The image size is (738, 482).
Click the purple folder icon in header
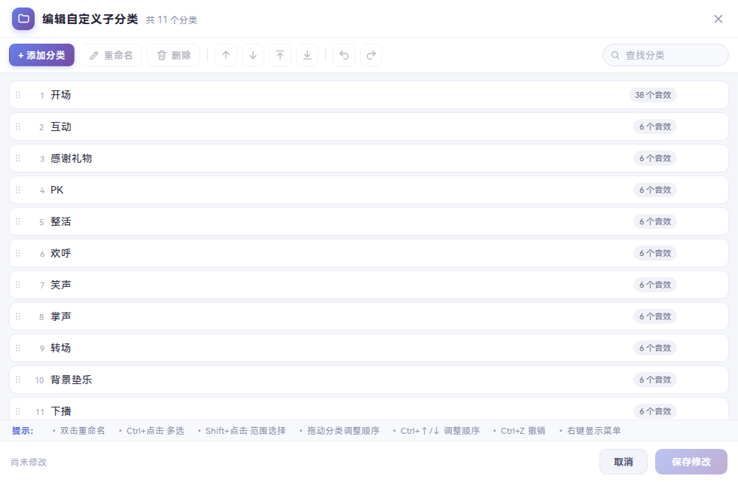click(x=23, y=19)
